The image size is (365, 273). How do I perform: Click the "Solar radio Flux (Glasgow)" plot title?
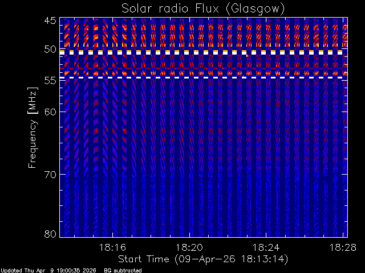pyautogui.click(x=203, y=8)
